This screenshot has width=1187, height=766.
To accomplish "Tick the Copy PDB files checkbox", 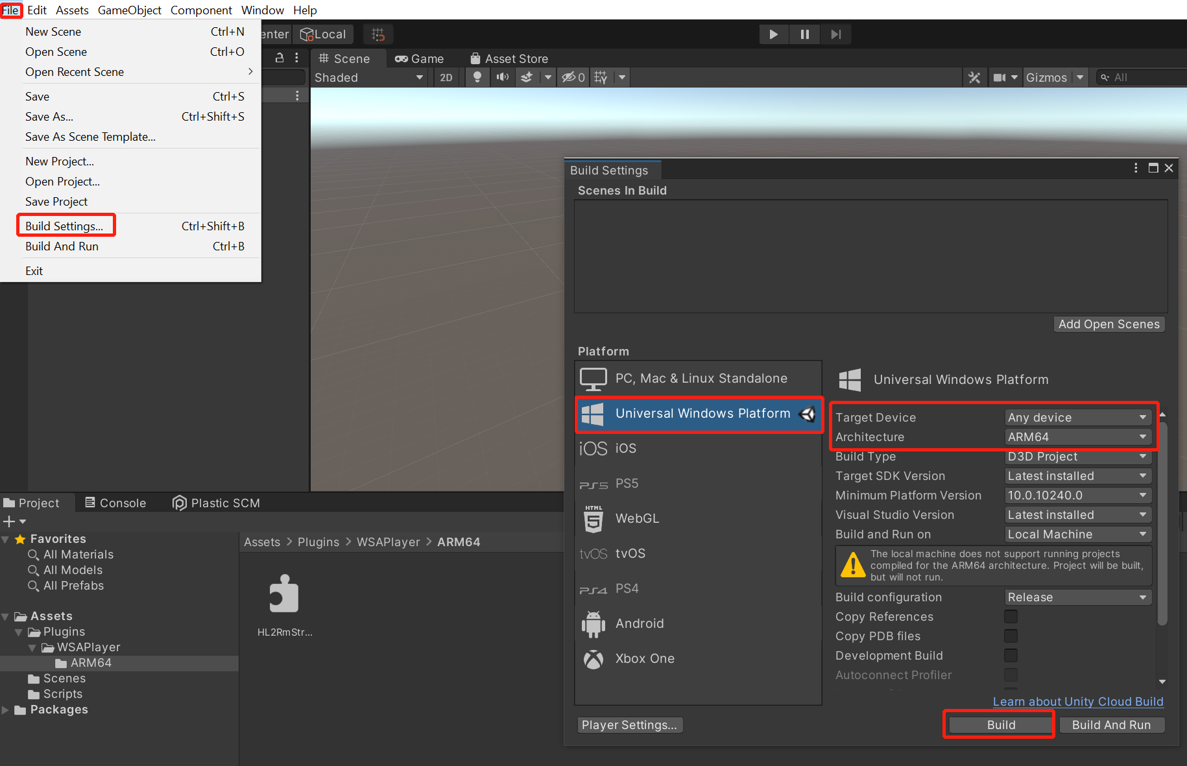I will (x=1011, y=636).
